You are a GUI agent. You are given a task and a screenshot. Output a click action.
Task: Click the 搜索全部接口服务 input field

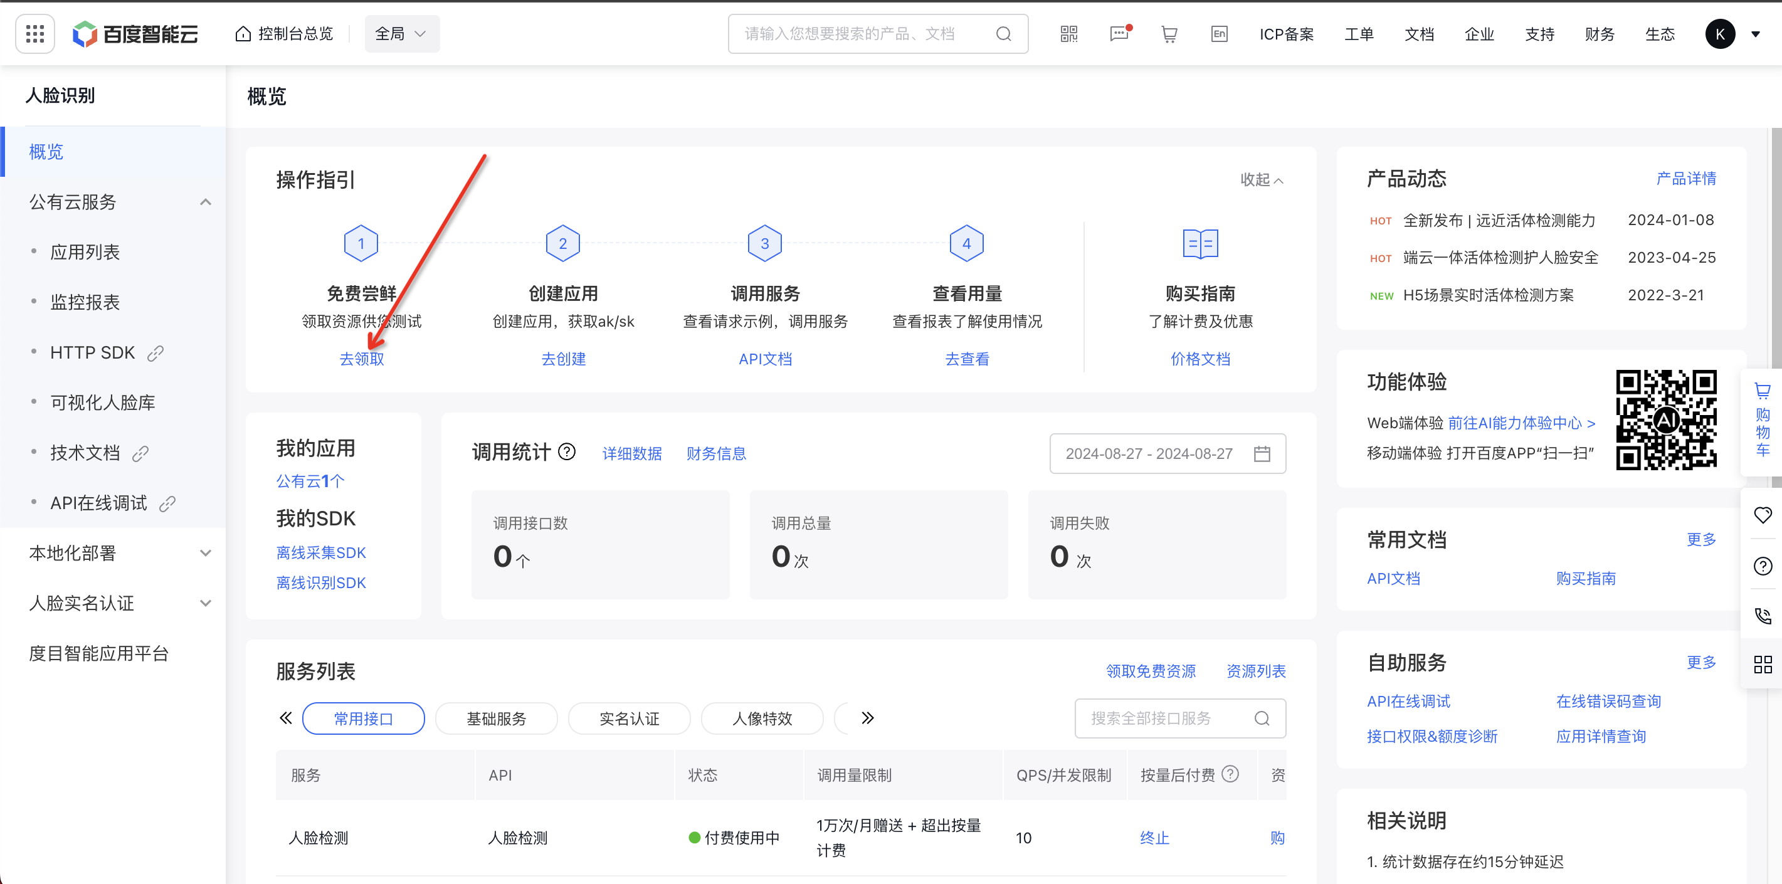[1179, 718]
